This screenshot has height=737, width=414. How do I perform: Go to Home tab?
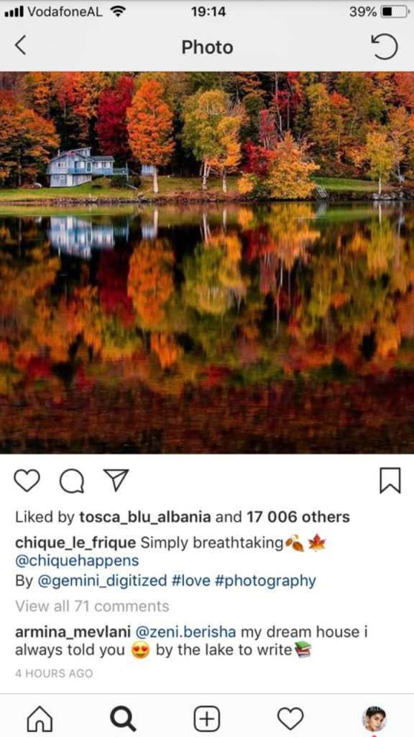click(x=40, y=719)
